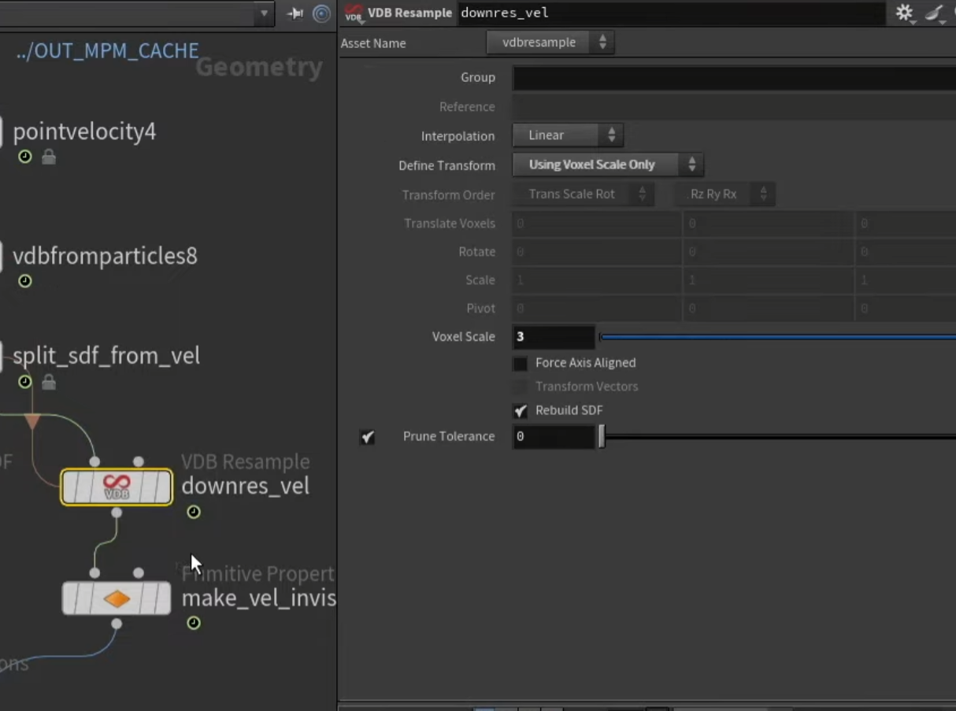Open the Interpolation Linear dropdown
The height and width of the screenshot is (711, 956).
pos(568,135)
